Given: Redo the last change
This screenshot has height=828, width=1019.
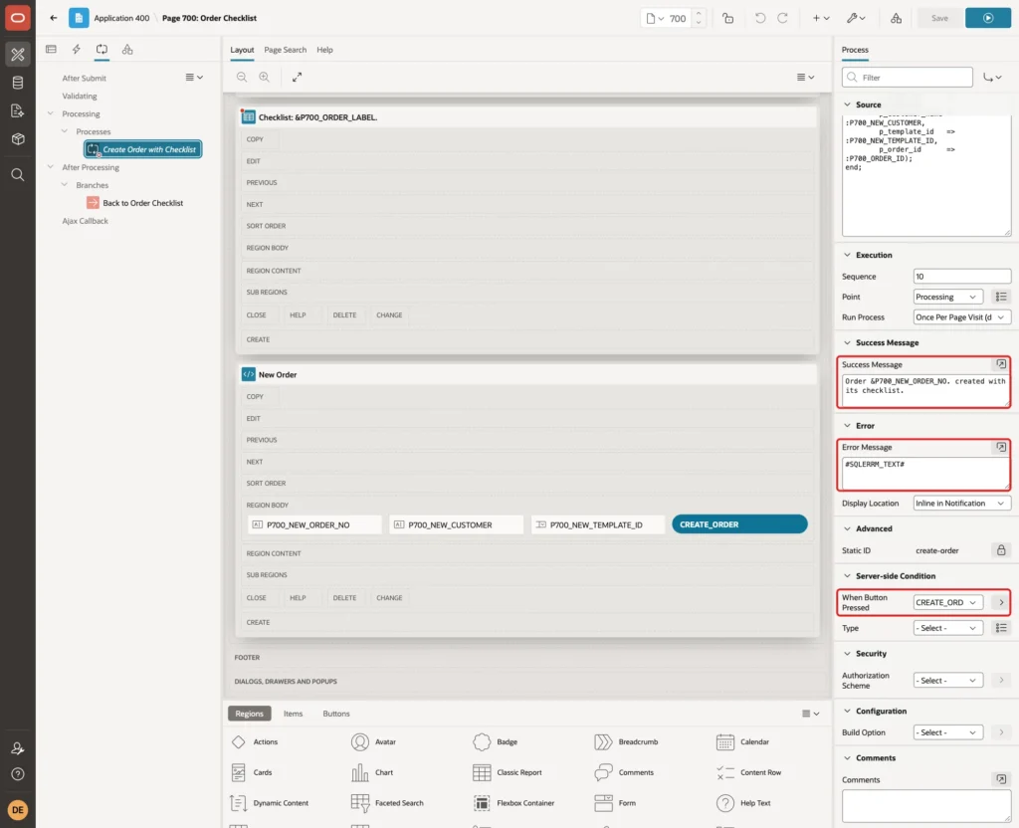Looking at the screenshot, I should click(x=782, y=18).
